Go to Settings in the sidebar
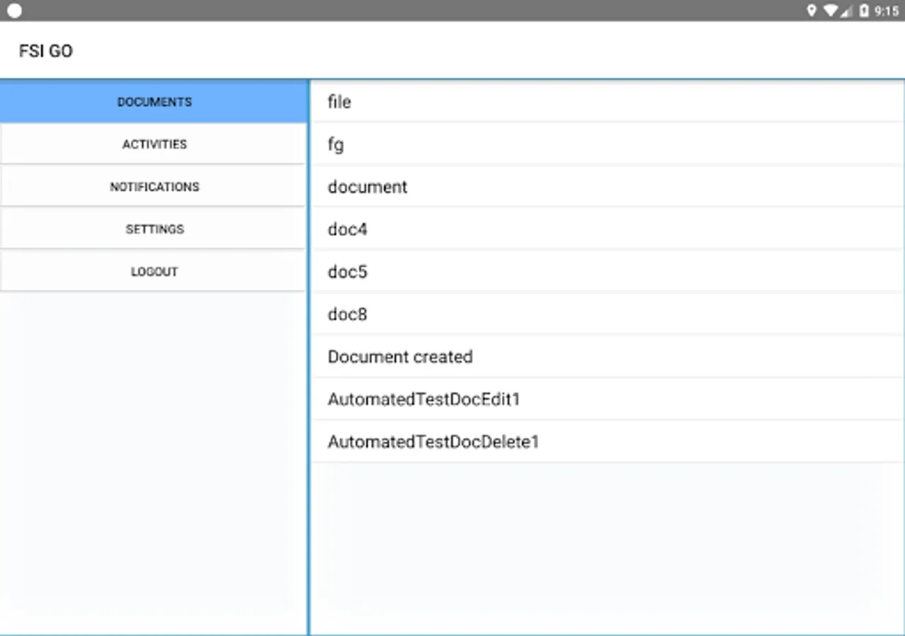The image size is (905, 636). click(154, 229)
